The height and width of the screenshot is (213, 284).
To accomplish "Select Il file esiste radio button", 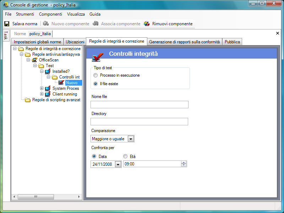I will click(95, 84).
